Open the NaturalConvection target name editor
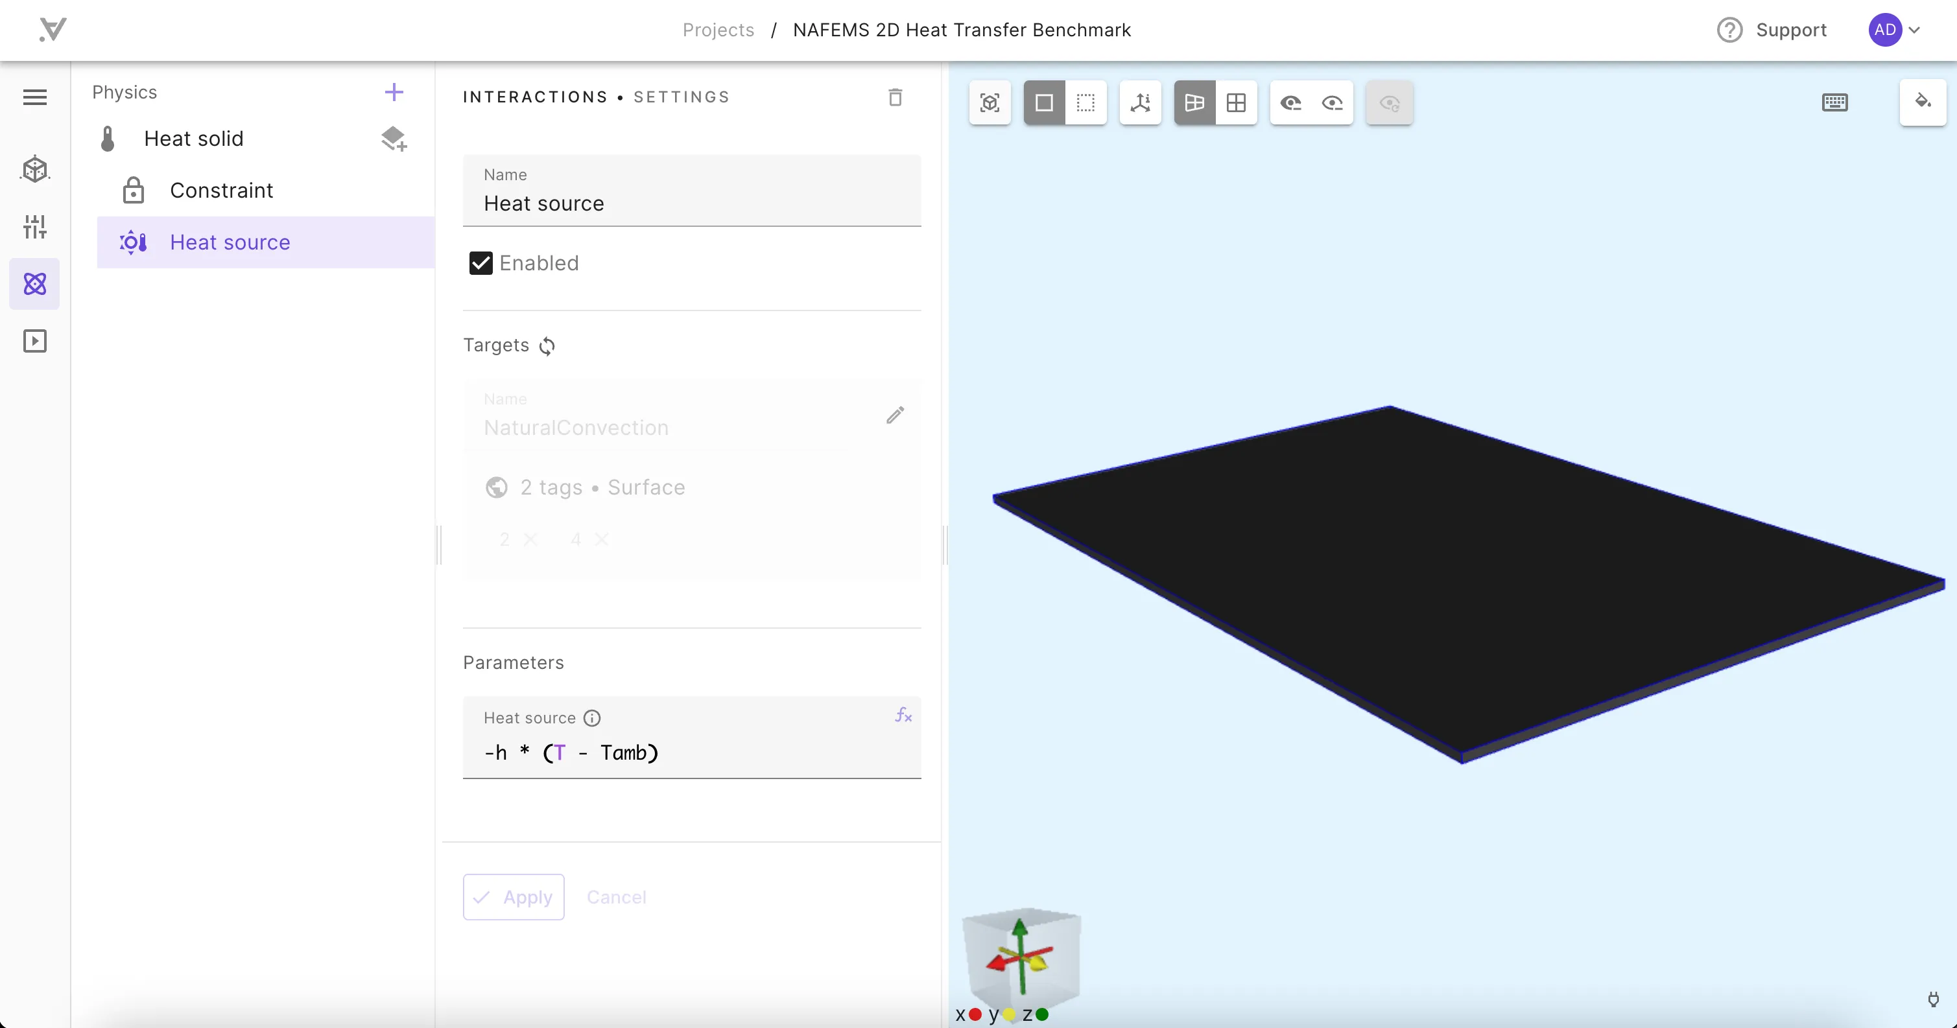 pyautogui.click(x=894, y=414)
